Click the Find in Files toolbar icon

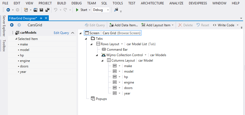(x=116, y=10)
